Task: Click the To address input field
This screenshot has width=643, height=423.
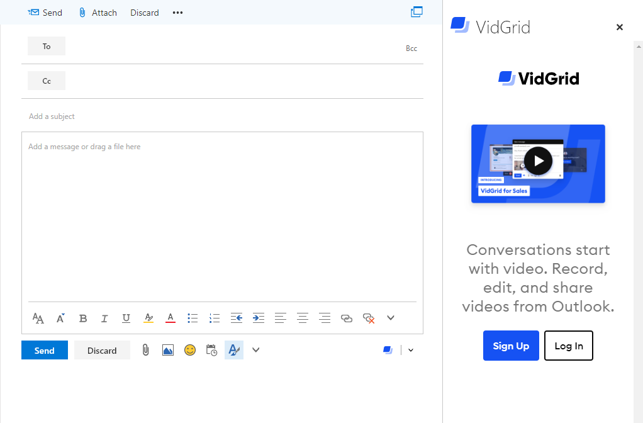Action: click(x=234, y=47)
